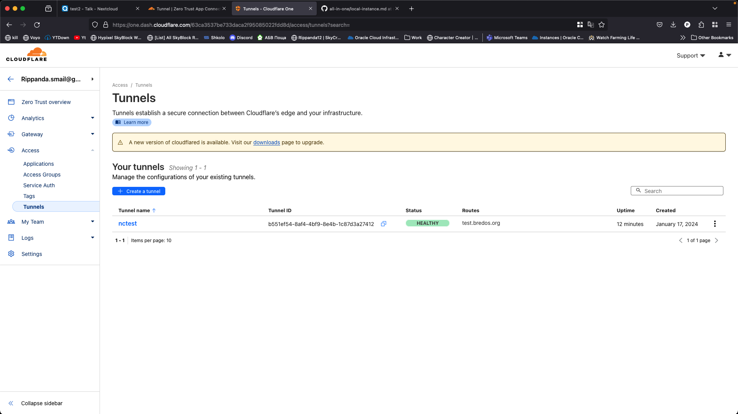Click the HEALTHY status badge
Screen dimensions: 738x414
pos(427,223)
